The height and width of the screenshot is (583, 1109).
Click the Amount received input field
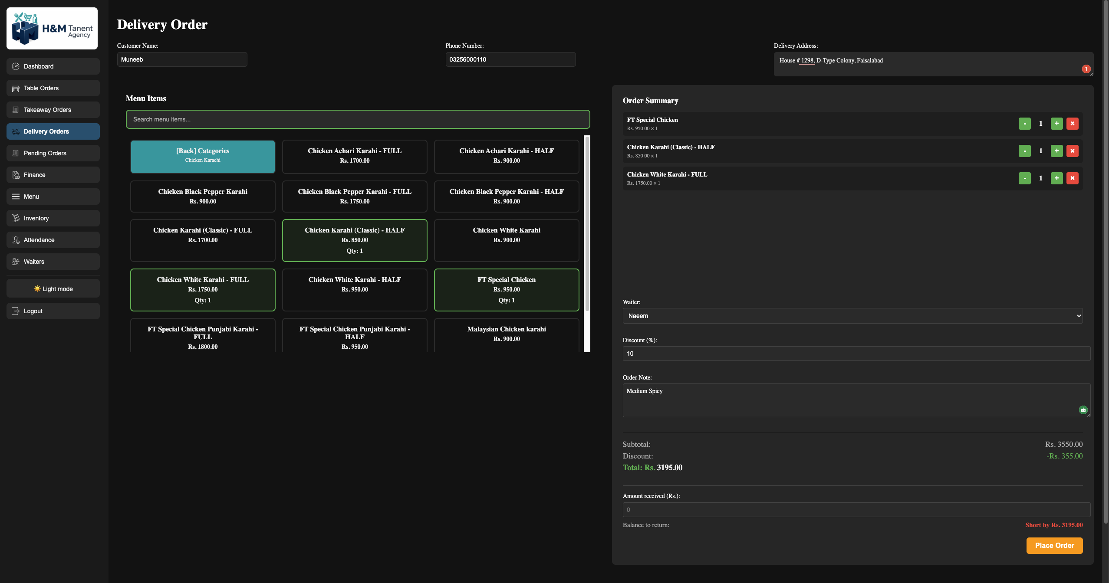pyautogui.click(x=856, y=510)
